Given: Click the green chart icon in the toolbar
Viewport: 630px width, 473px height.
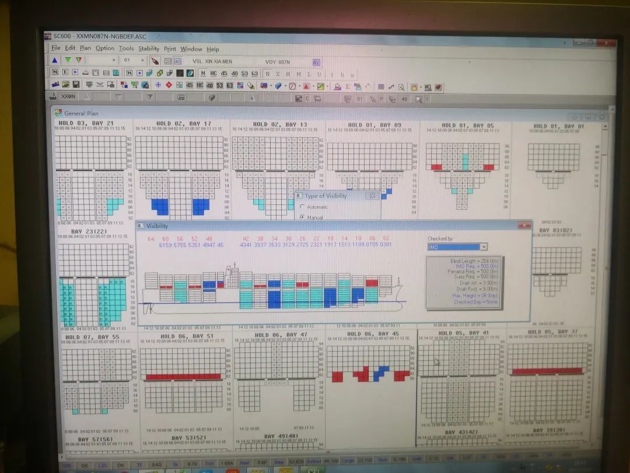Looking at the screenshot, I should (321, 86).
